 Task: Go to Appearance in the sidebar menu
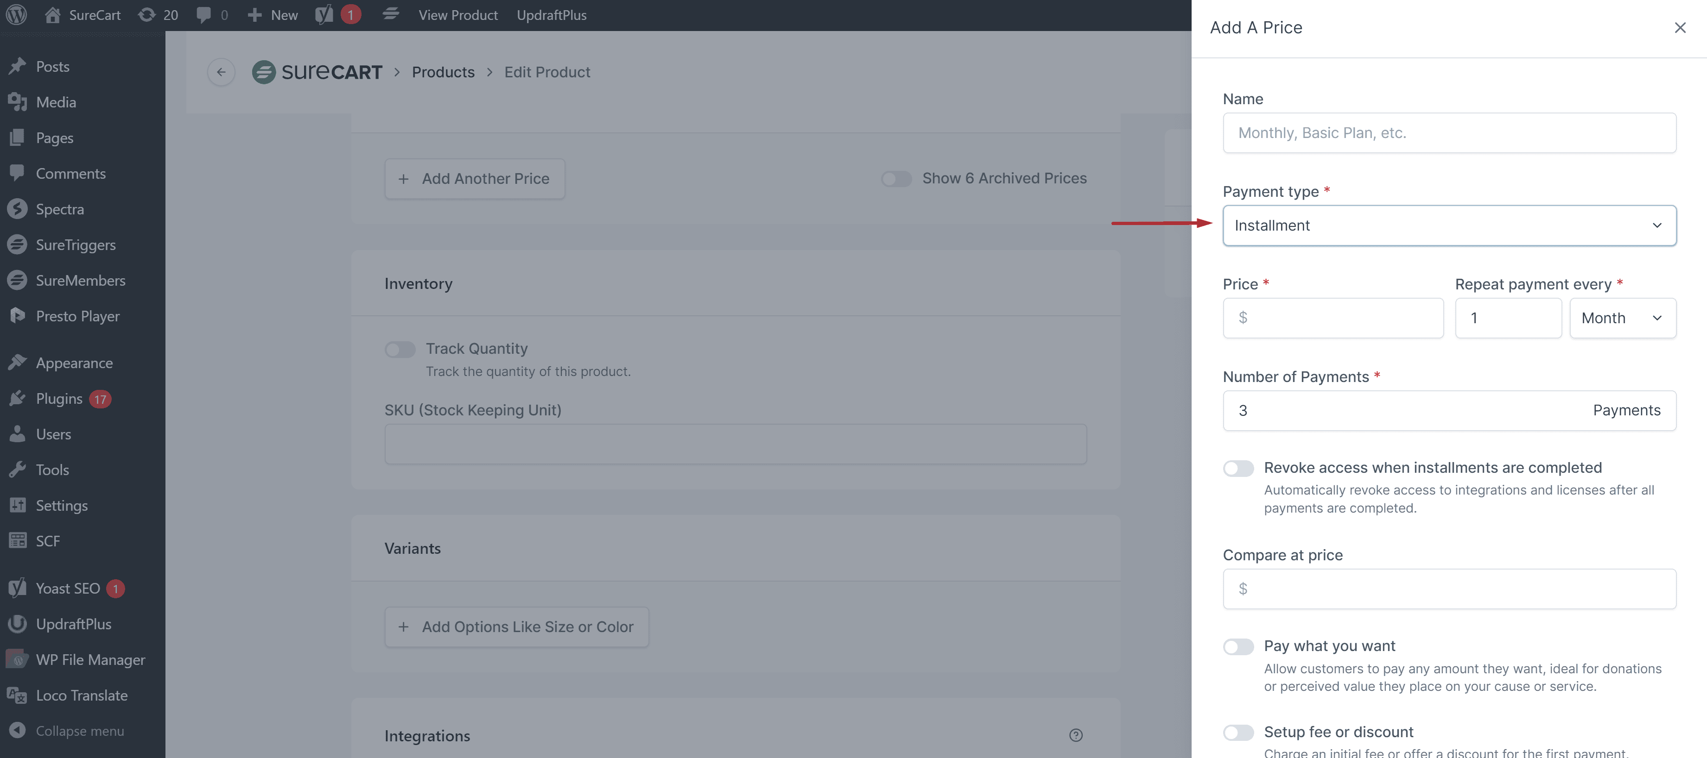click(x=74, y=363)
